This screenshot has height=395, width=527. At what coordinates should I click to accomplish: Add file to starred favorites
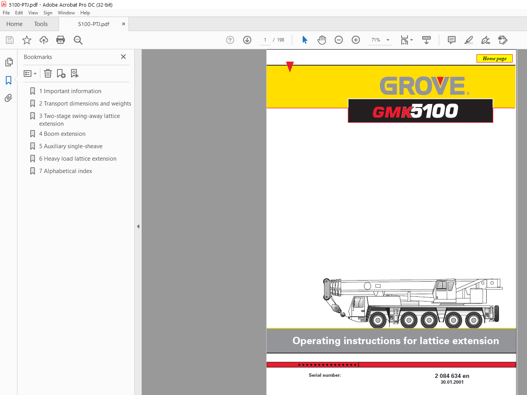27,40
